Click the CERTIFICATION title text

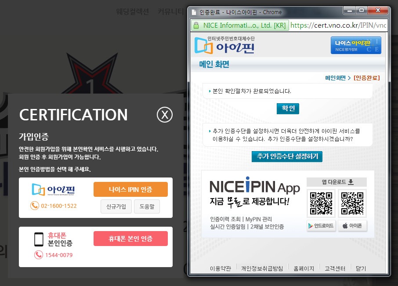tap(73, 115)
